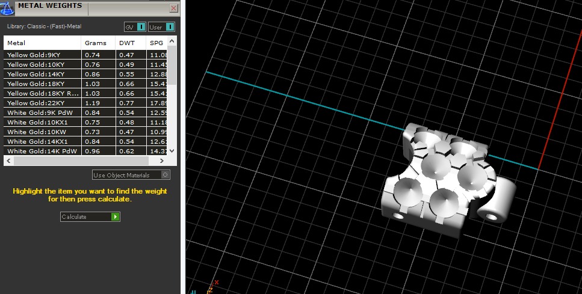Click the scroll down arrow of metal list
The width and height of the screenshot is (582, 294).
point(172,150)
